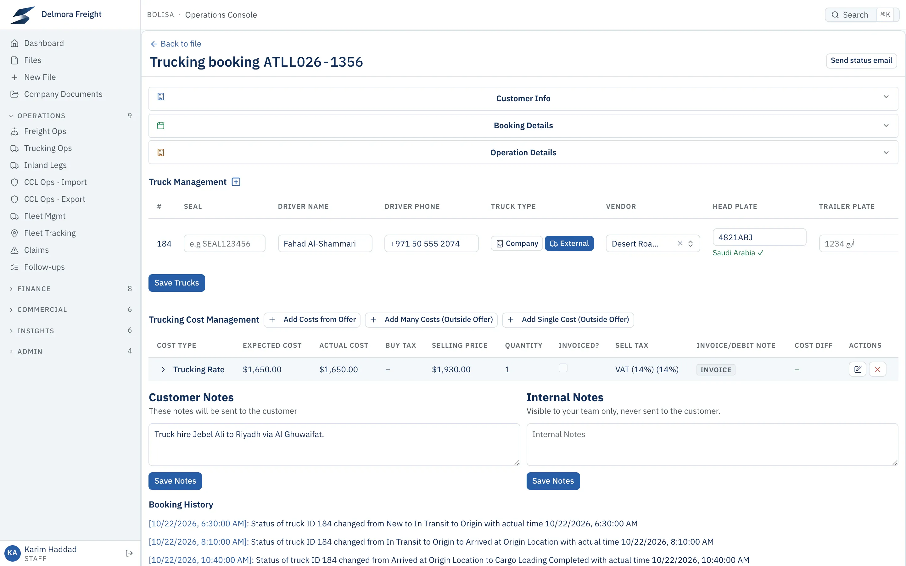This screenshot has height=566, width=906.
Task: Save the Customer Notes
Action: coord(175,481)
